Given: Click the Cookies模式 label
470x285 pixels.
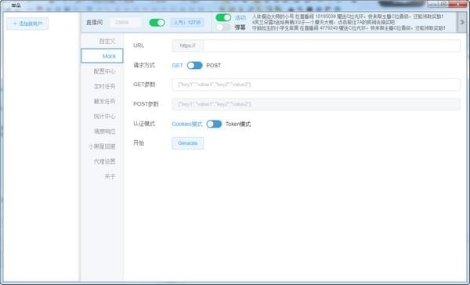Looking at the screenshot, I should pyautogui.click(x=187, y=124).
